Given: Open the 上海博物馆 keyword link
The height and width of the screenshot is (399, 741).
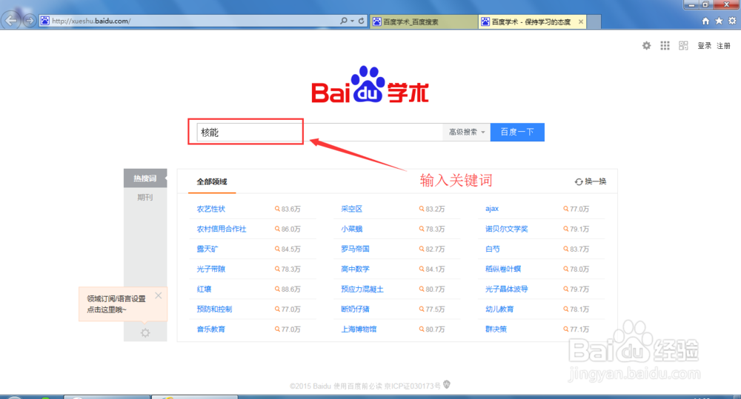Looking at the screenshot, I should tap(359, 329).
